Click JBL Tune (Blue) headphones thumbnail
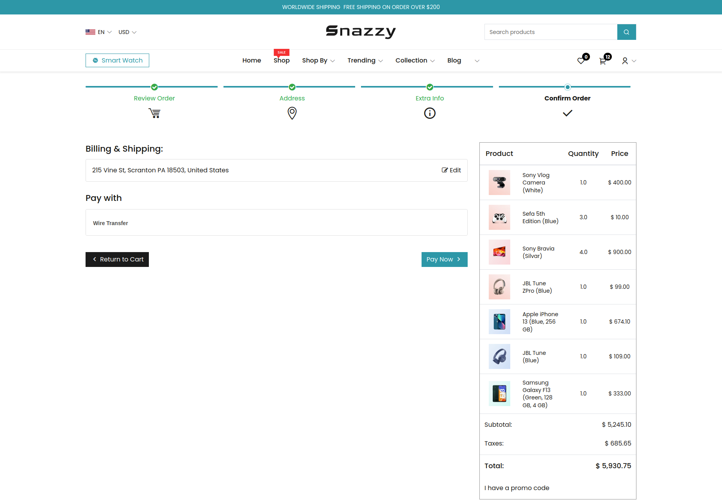Screen dimensions: 722x503 pyautogui.click(x=499, y=356)
